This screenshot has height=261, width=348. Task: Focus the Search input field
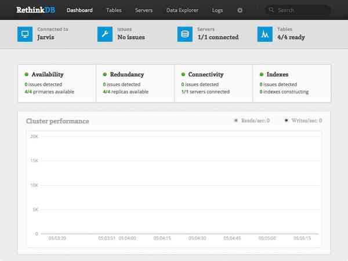pyautogui.click(x=298, y=10)
